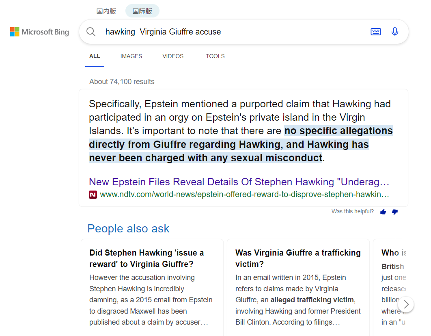The height and width of the screenshot is (336, 431).
Task: Open the on-screen keyboard icon
Action: [376, 32]
